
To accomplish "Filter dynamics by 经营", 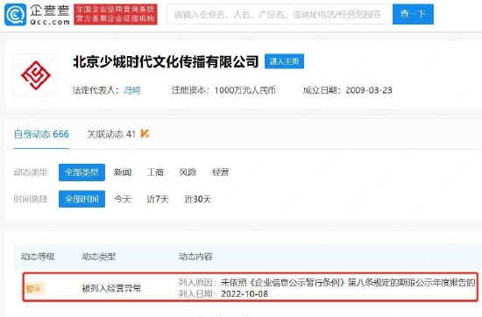I will [x=221, y=173].
